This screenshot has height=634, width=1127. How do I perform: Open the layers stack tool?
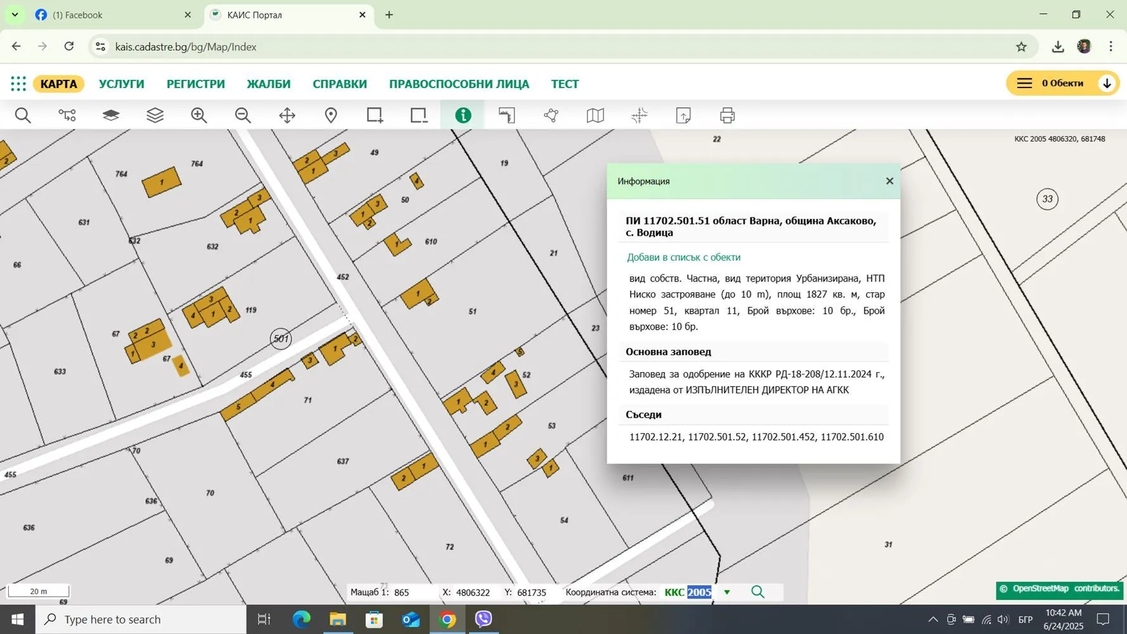click(155, 115)
